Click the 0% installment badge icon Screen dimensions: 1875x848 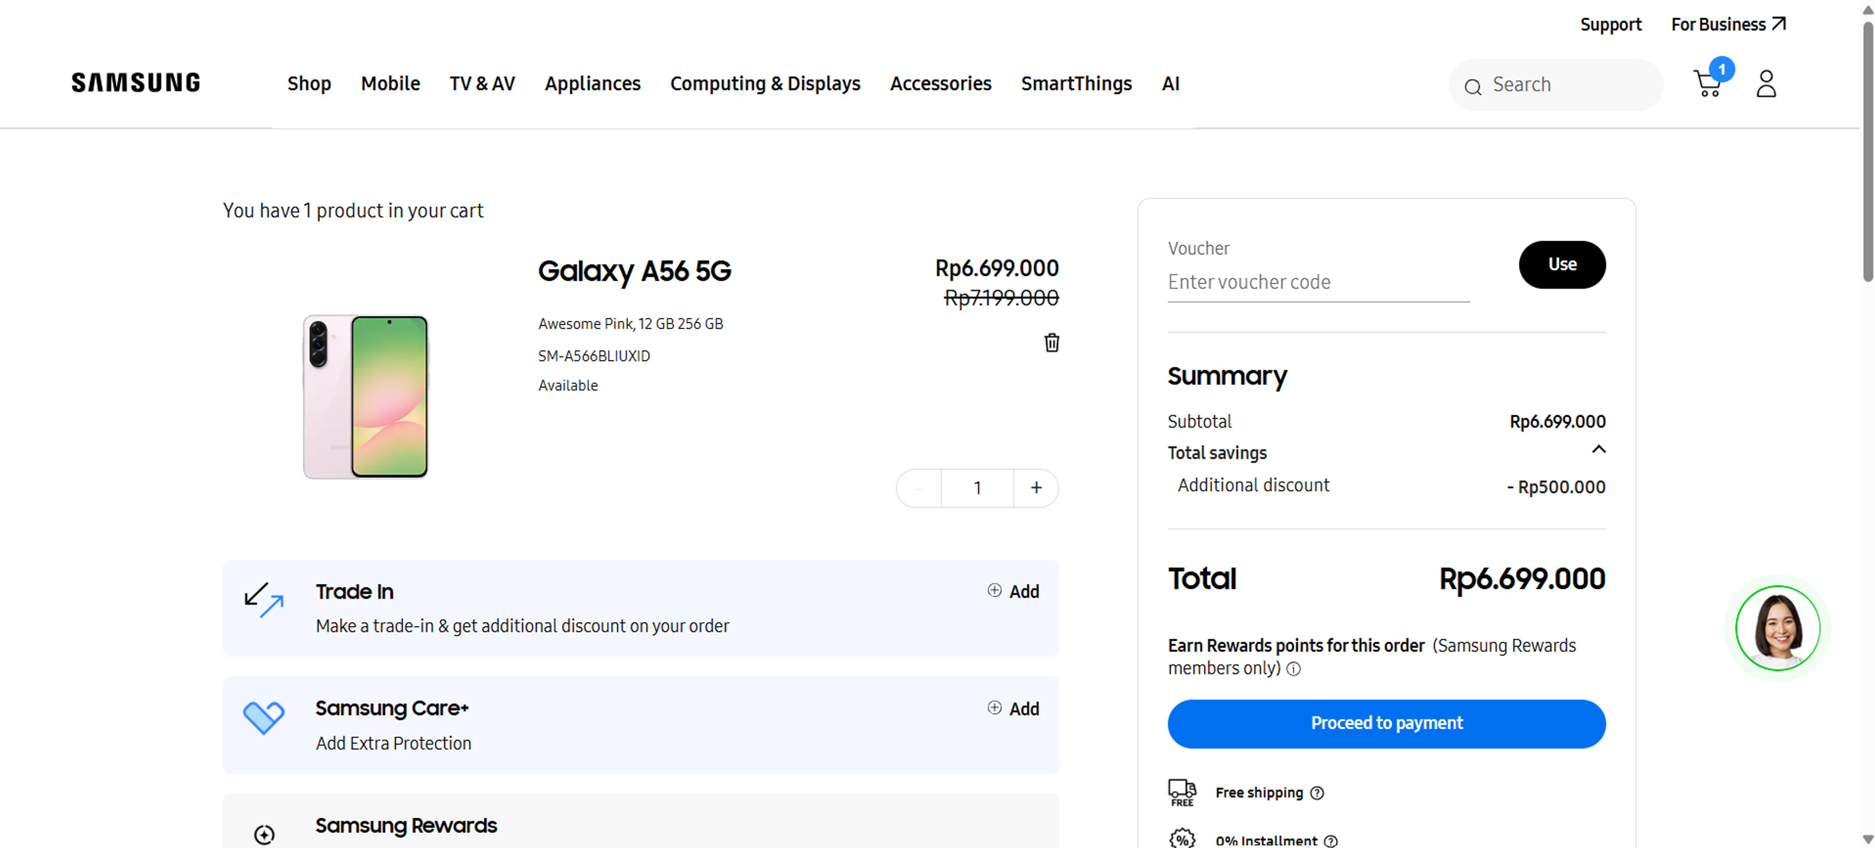click(x=1182, y=839)
